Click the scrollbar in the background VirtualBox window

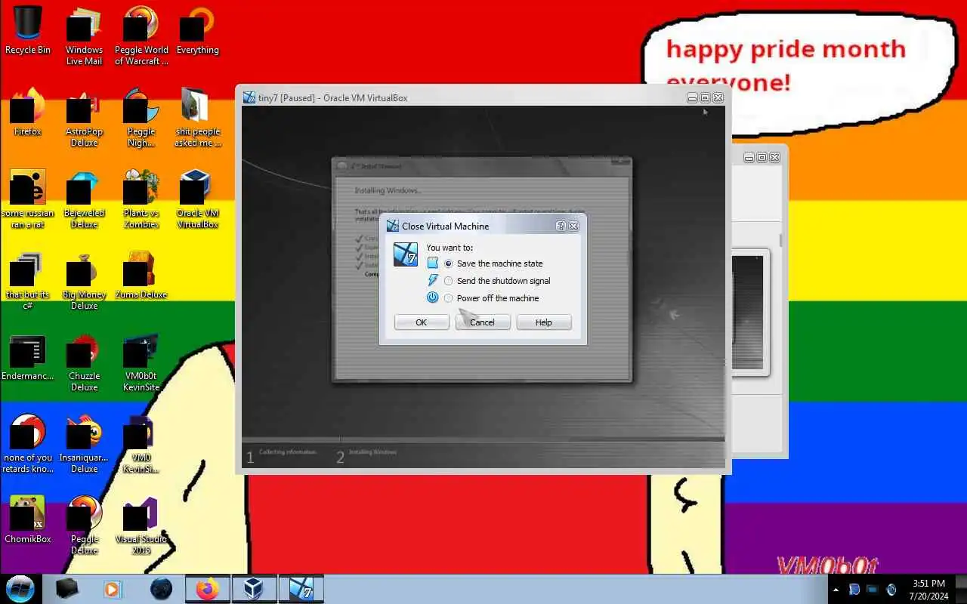click(780, 239)
